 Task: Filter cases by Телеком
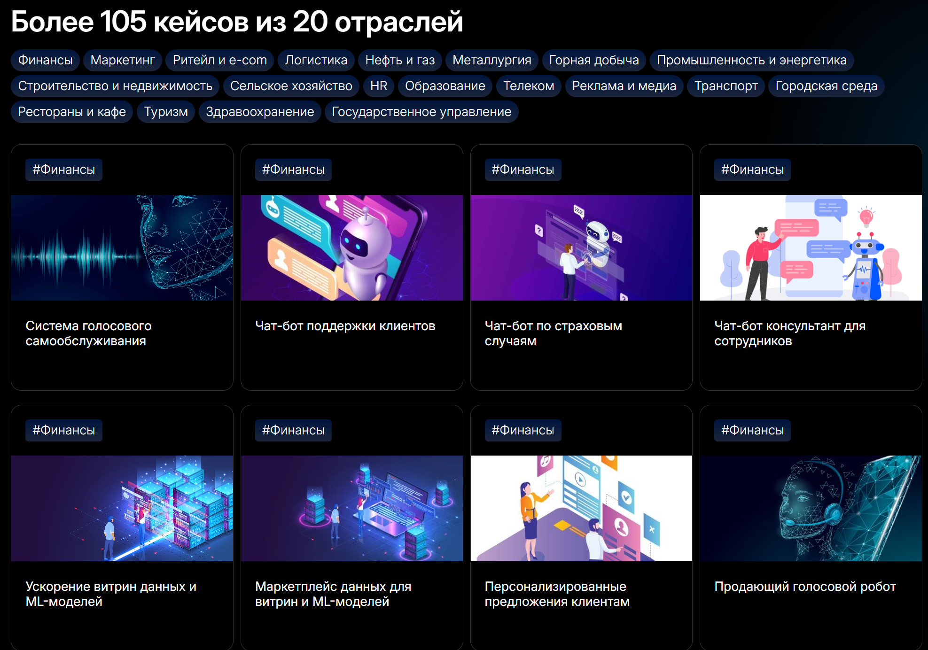point(529,86)
